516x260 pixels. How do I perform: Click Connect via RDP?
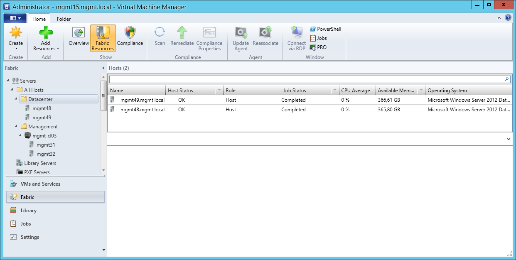pyautogui.click(x=297, y=38)
